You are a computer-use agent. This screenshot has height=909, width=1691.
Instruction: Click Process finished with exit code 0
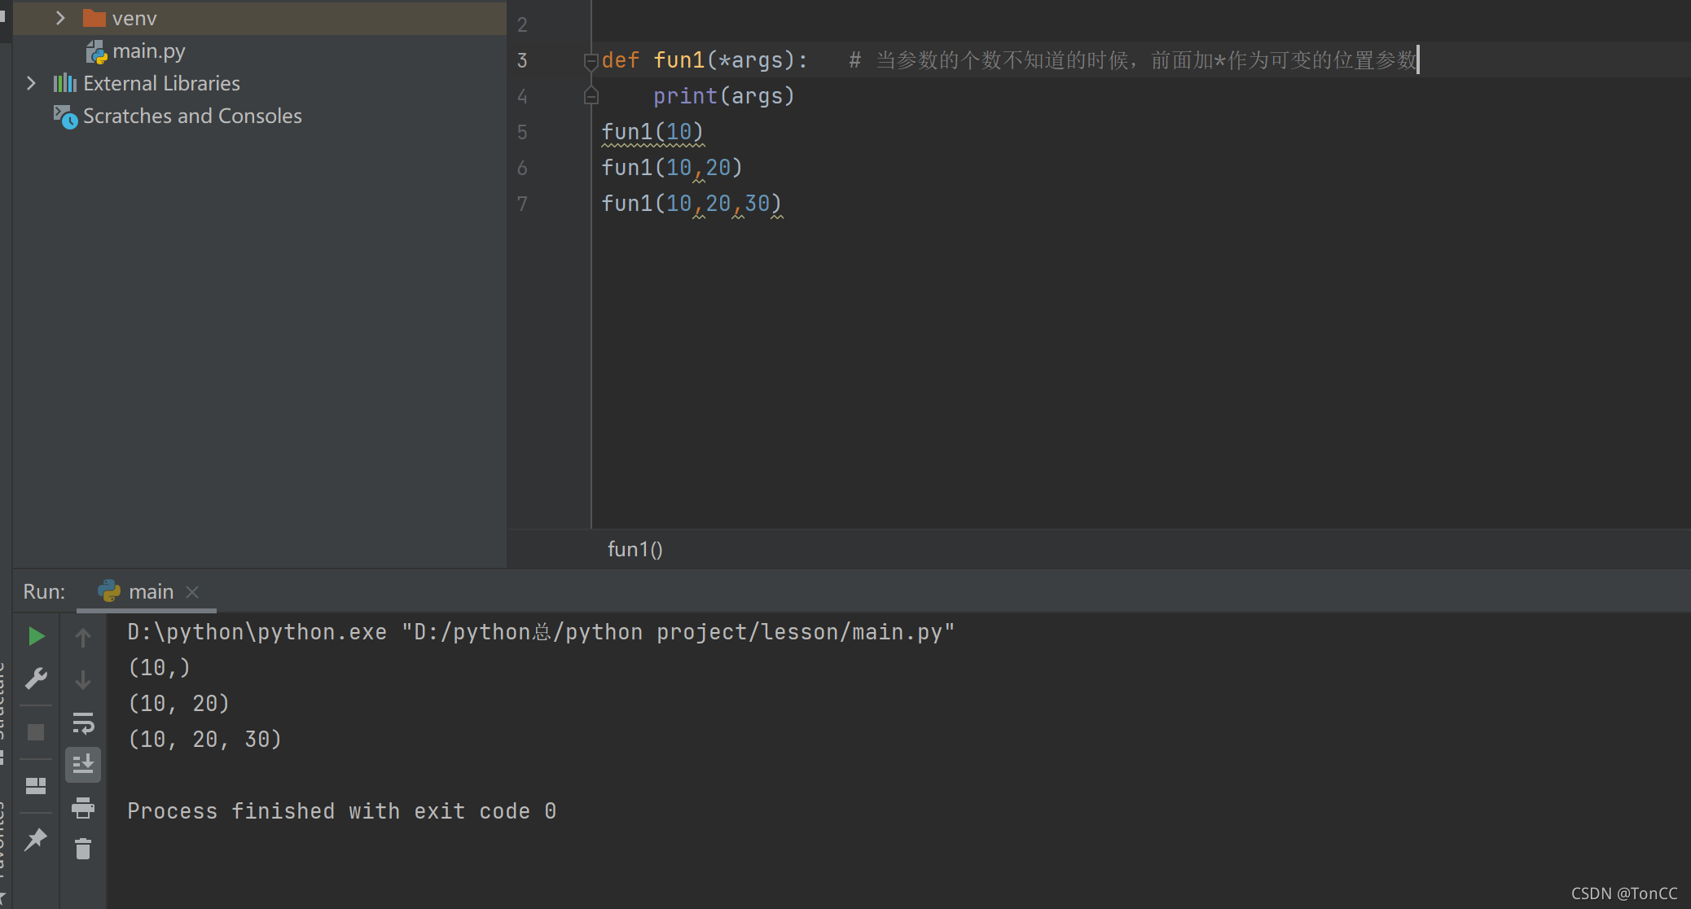(x=342, y=811)
